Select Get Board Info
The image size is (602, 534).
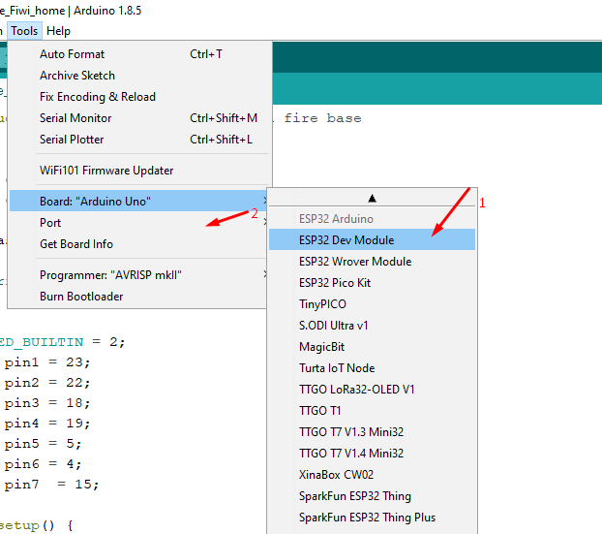[x=138, y=244]
